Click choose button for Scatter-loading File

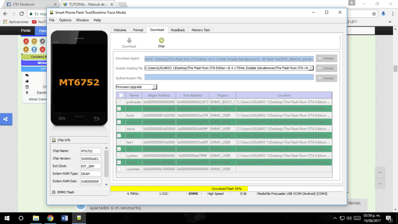326,68
